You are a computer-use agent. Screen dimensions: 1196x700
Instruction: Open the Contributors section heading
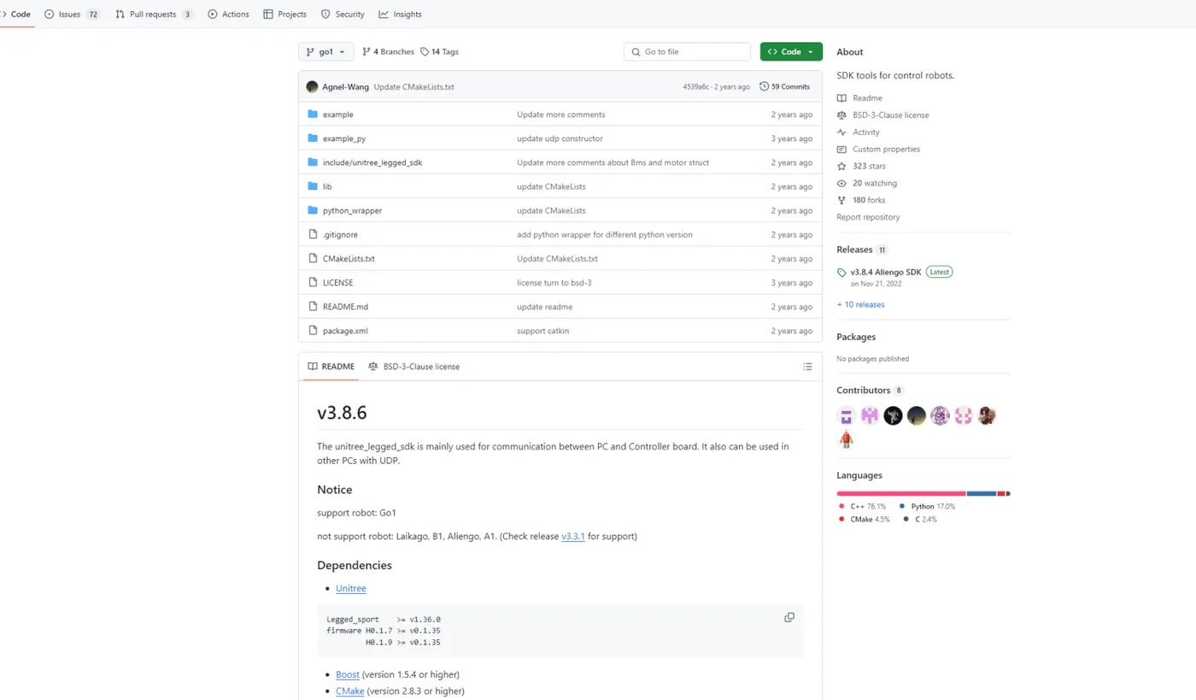click(x=863, y=390)
